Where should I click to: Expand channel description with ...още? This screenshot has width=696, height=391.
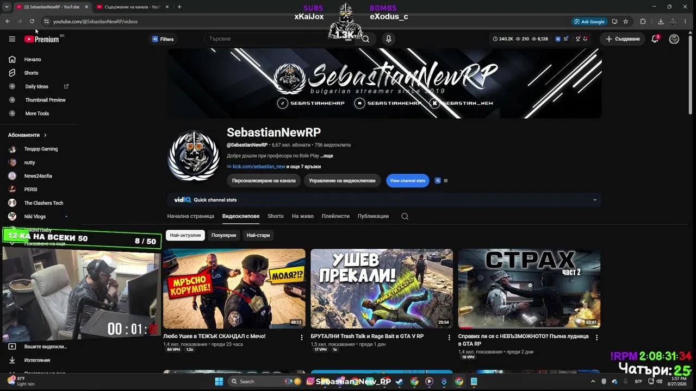pos(326,156)
